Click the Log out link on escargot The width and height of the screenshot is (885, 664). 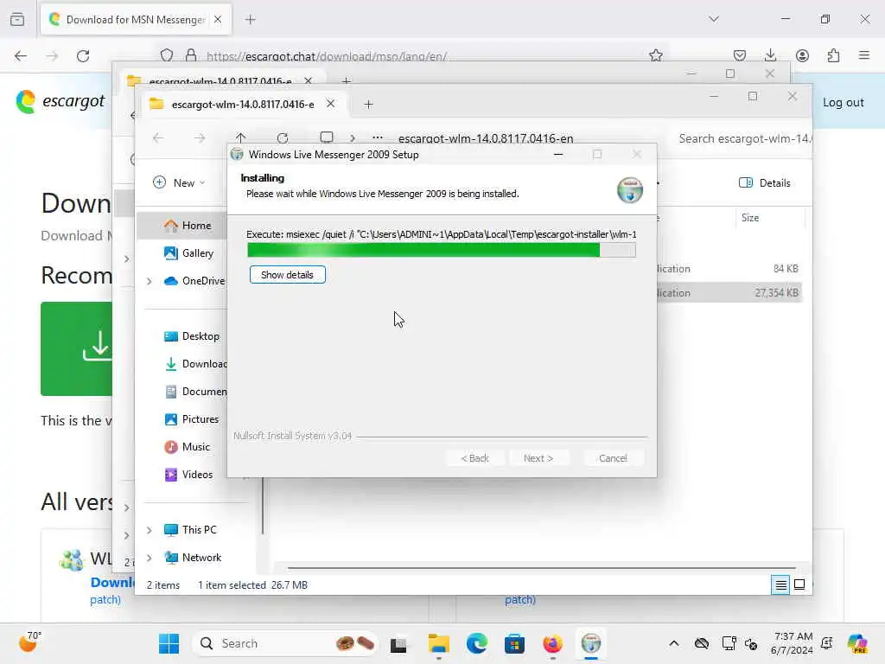[x=844, y=102]
